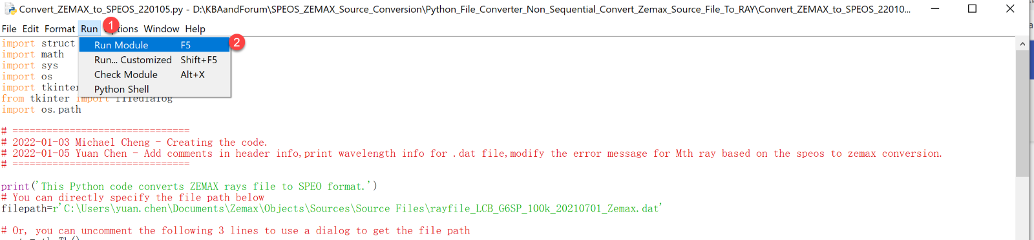This screenshot has width=1034, height=240.
Task: Click the IDLE Python file icon in title bar
Action: click(10, 9)
